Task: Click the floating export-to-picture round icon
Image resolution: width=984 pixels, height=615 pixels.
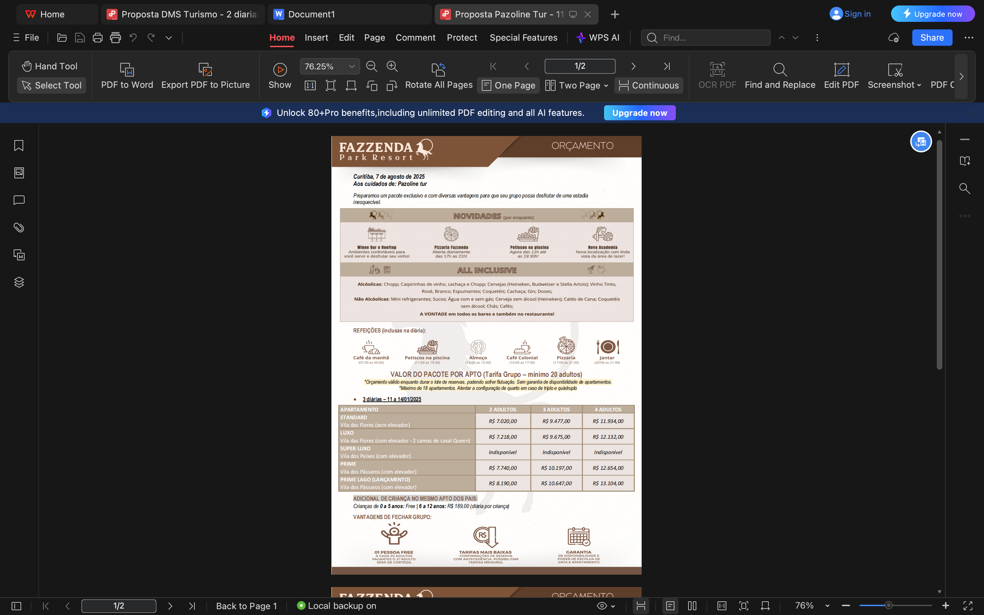Action: pyautogui.click(x=920, y=141)
